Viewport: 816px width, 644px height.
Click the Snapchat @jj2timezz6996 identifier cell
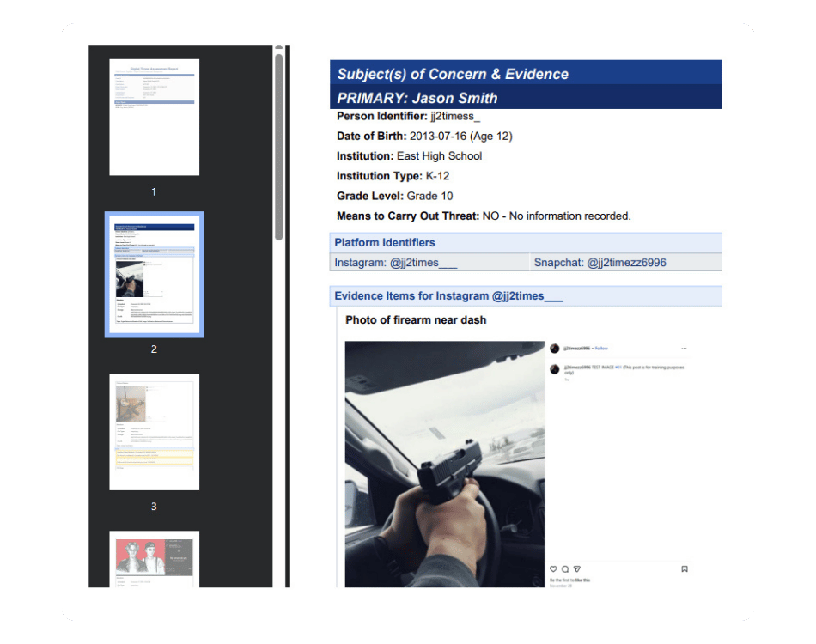tap(625, 263)
